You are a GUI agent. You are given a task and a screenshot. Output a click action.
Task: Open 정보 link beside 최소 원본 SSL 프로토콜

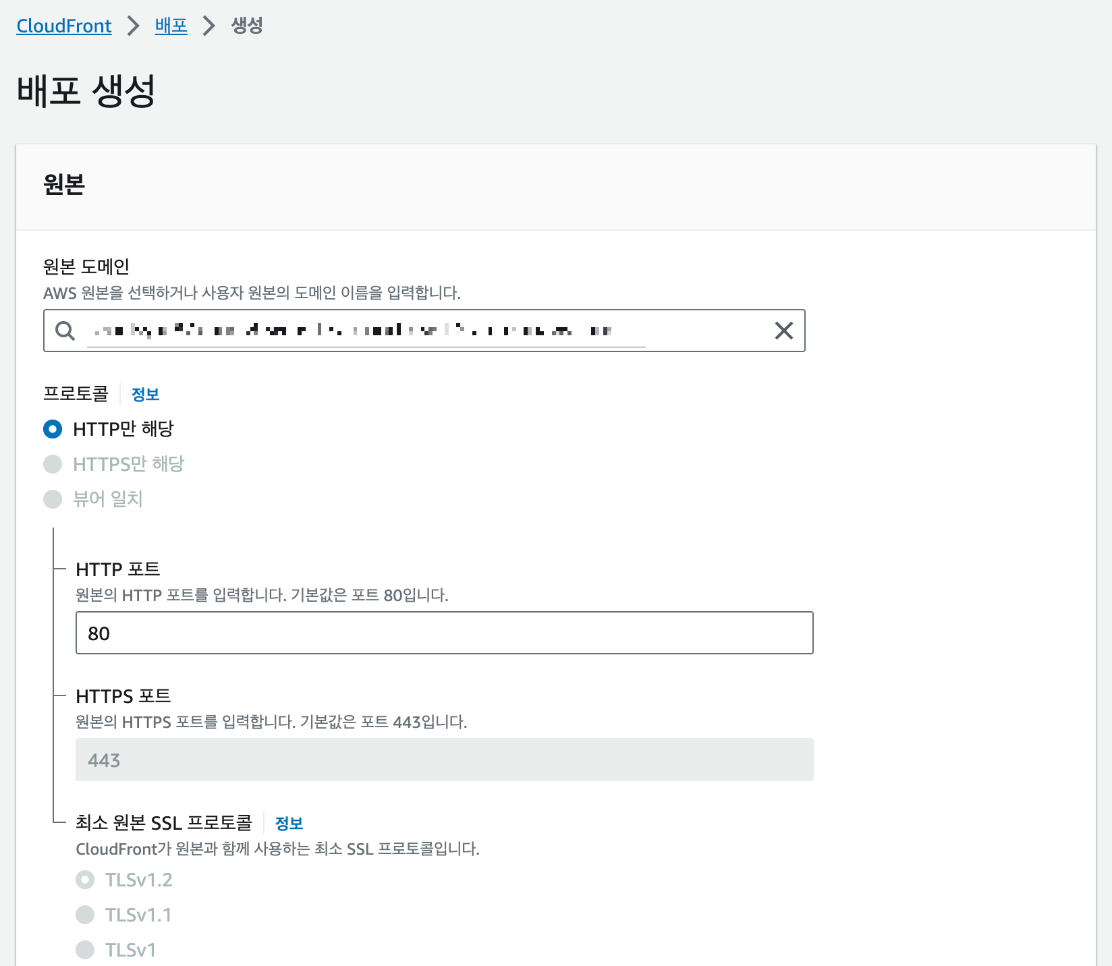[289, 824]
